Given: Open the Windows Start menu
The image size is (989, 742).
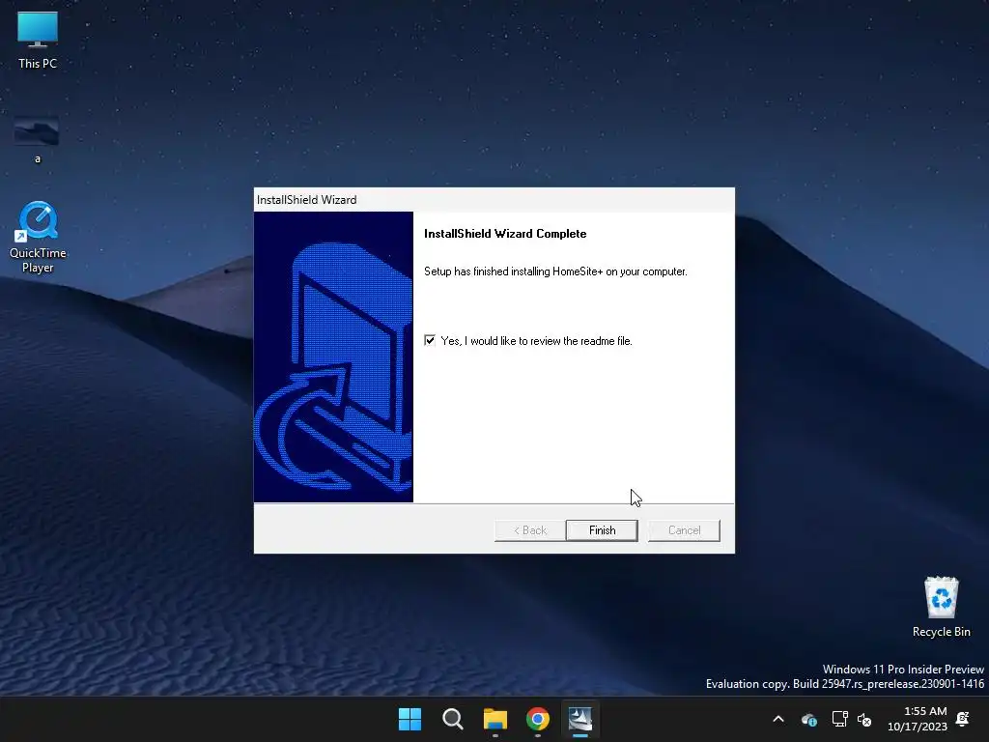Looking at the screenshot, I should (410, 719).
